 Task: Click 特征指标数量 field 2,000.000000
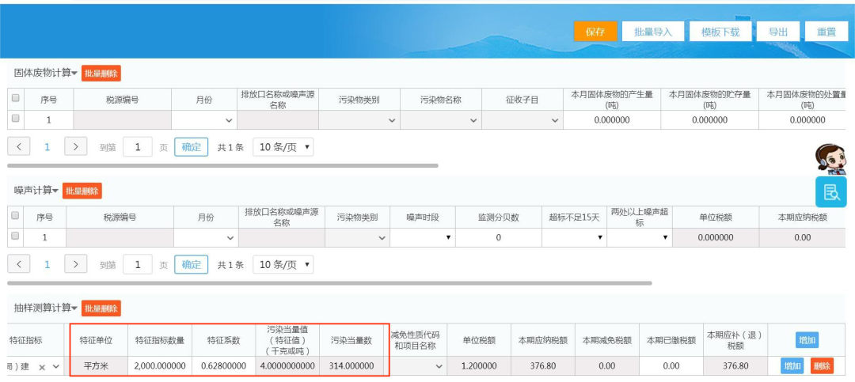tap(160, 366)
